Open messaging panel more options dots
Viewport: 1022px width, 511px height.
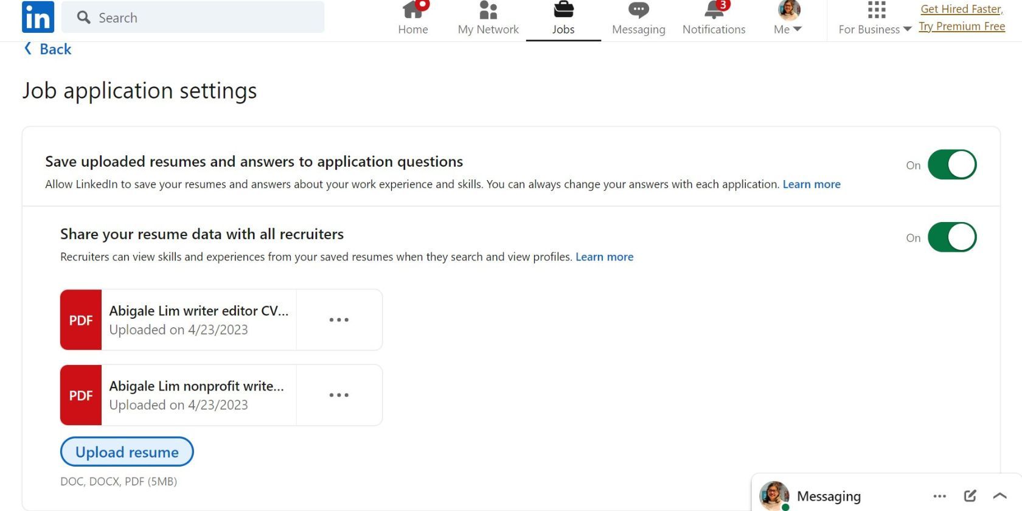pos(939,496)
